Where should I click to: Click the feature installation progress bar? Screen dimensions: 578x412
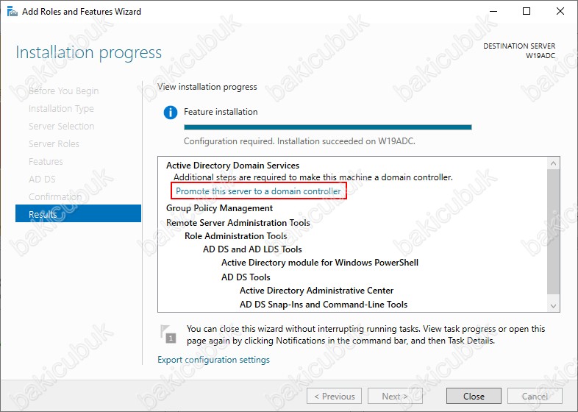coord(328,127)
